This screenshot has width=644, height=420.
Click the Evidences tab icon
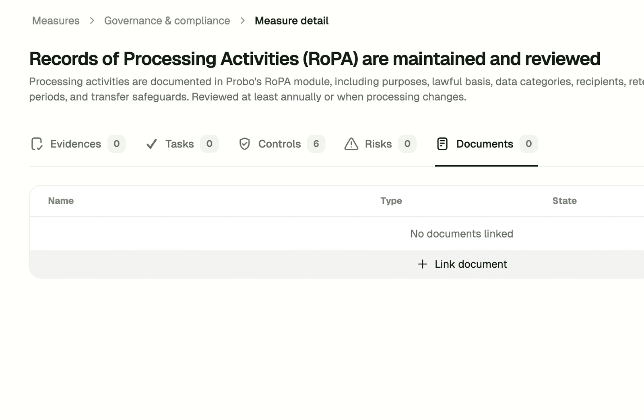coord(37,144)
